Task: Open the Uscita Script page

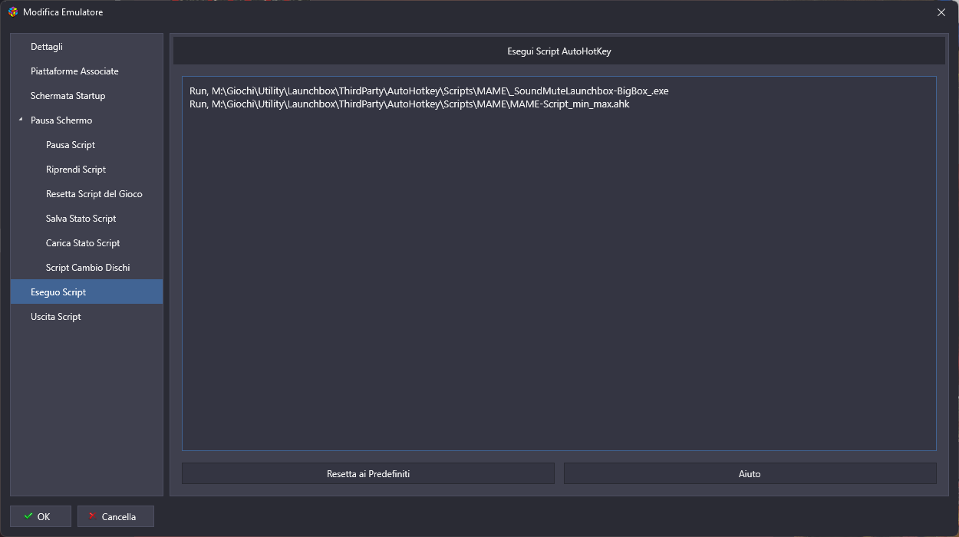Action: coord(86,317)
